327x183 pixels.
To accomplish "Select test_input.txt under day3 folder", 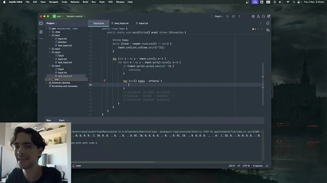I will [x=65, y=63].
